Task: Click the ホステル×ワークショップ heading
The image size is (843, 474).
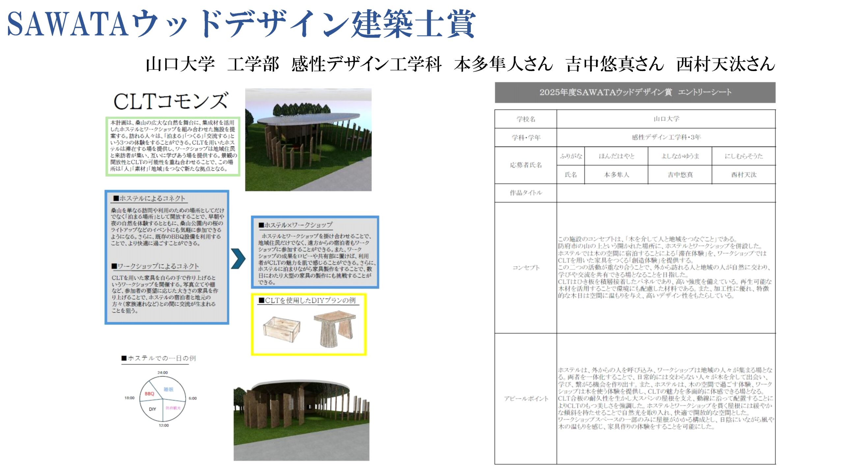Action: (295, 225)
